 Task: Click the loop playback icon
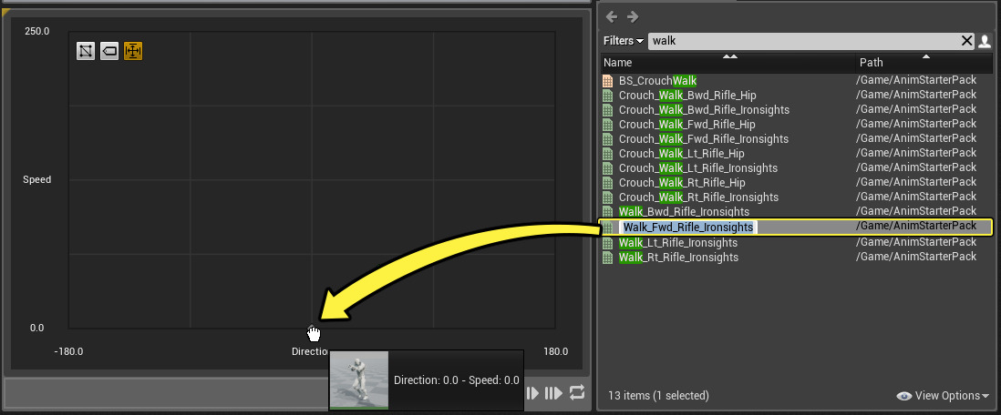click(x=577, y=393)
